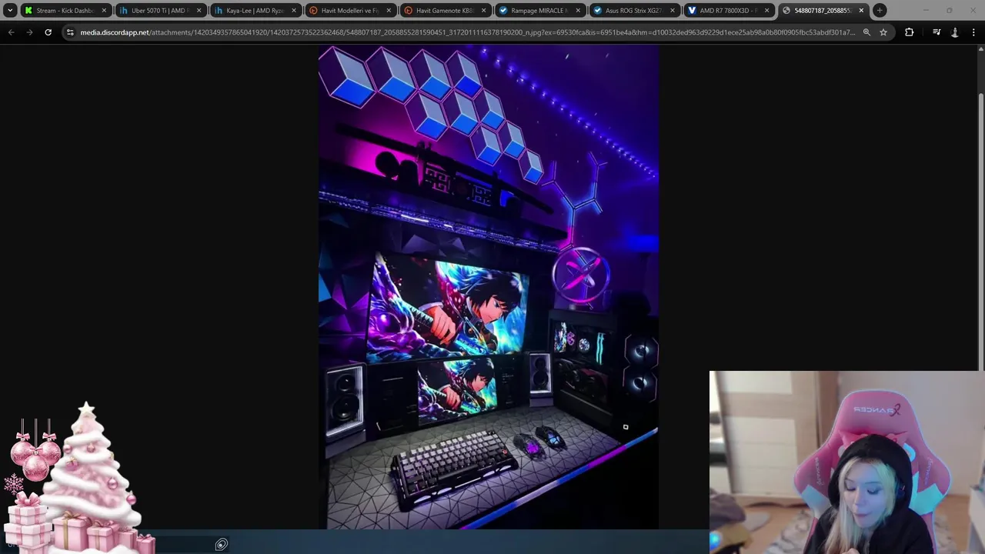Switch to the AMD R7 7800X3D tab

click(728, 10)
